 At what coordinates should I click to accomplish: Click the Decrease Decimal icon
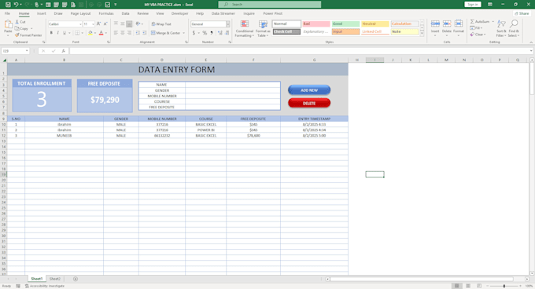click(227, 33)
